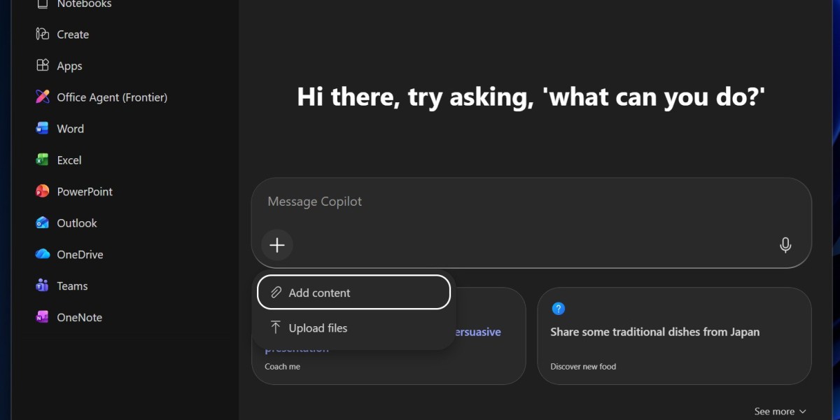Expand See more suggestions
Image resolution: width=840 pixels, height=420 pixels.
780,412
